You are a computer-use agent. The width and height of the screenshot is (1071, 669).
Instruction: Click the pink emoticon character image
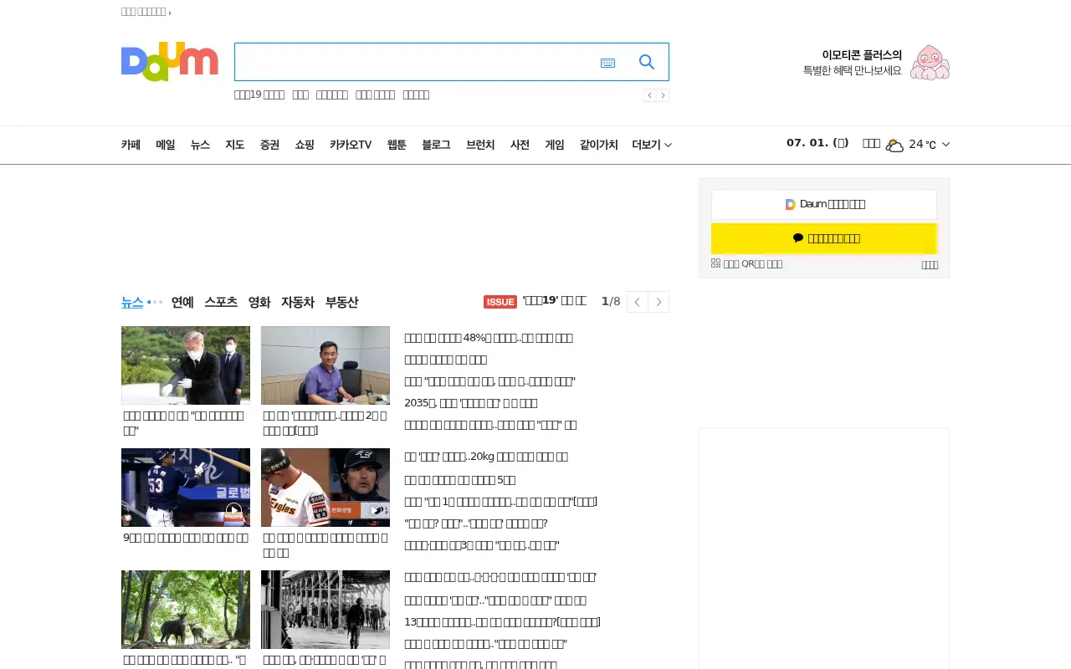coord(930,63)
